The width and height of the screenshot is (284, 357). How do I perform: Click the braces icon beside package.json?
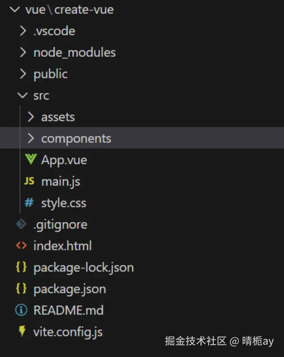point(21,289)
